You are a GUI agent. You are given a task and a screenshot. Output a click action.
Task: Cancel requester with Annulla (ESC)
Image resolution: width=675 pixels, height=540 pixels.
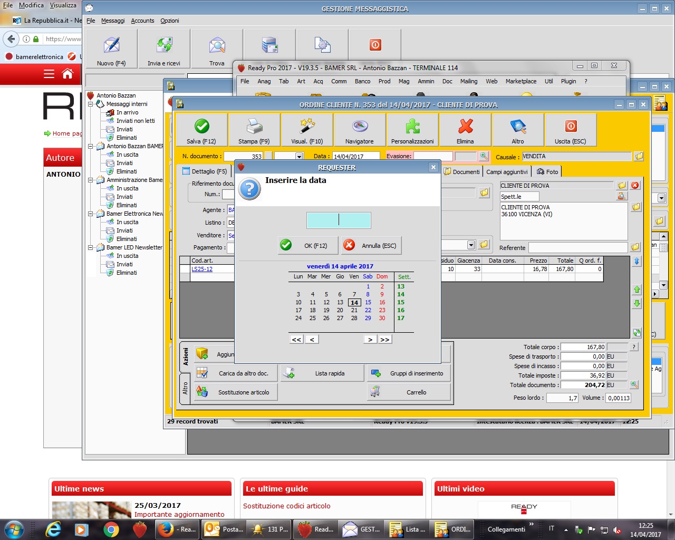371,245
